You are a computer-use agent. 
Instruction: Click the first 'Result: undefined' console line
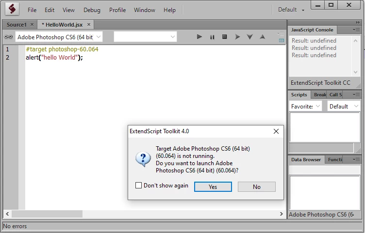click(x=314, y=41)
